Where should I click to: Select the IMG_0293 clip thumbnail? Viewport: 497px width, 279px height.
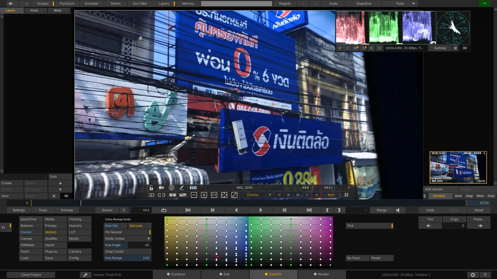pos(458,168)
